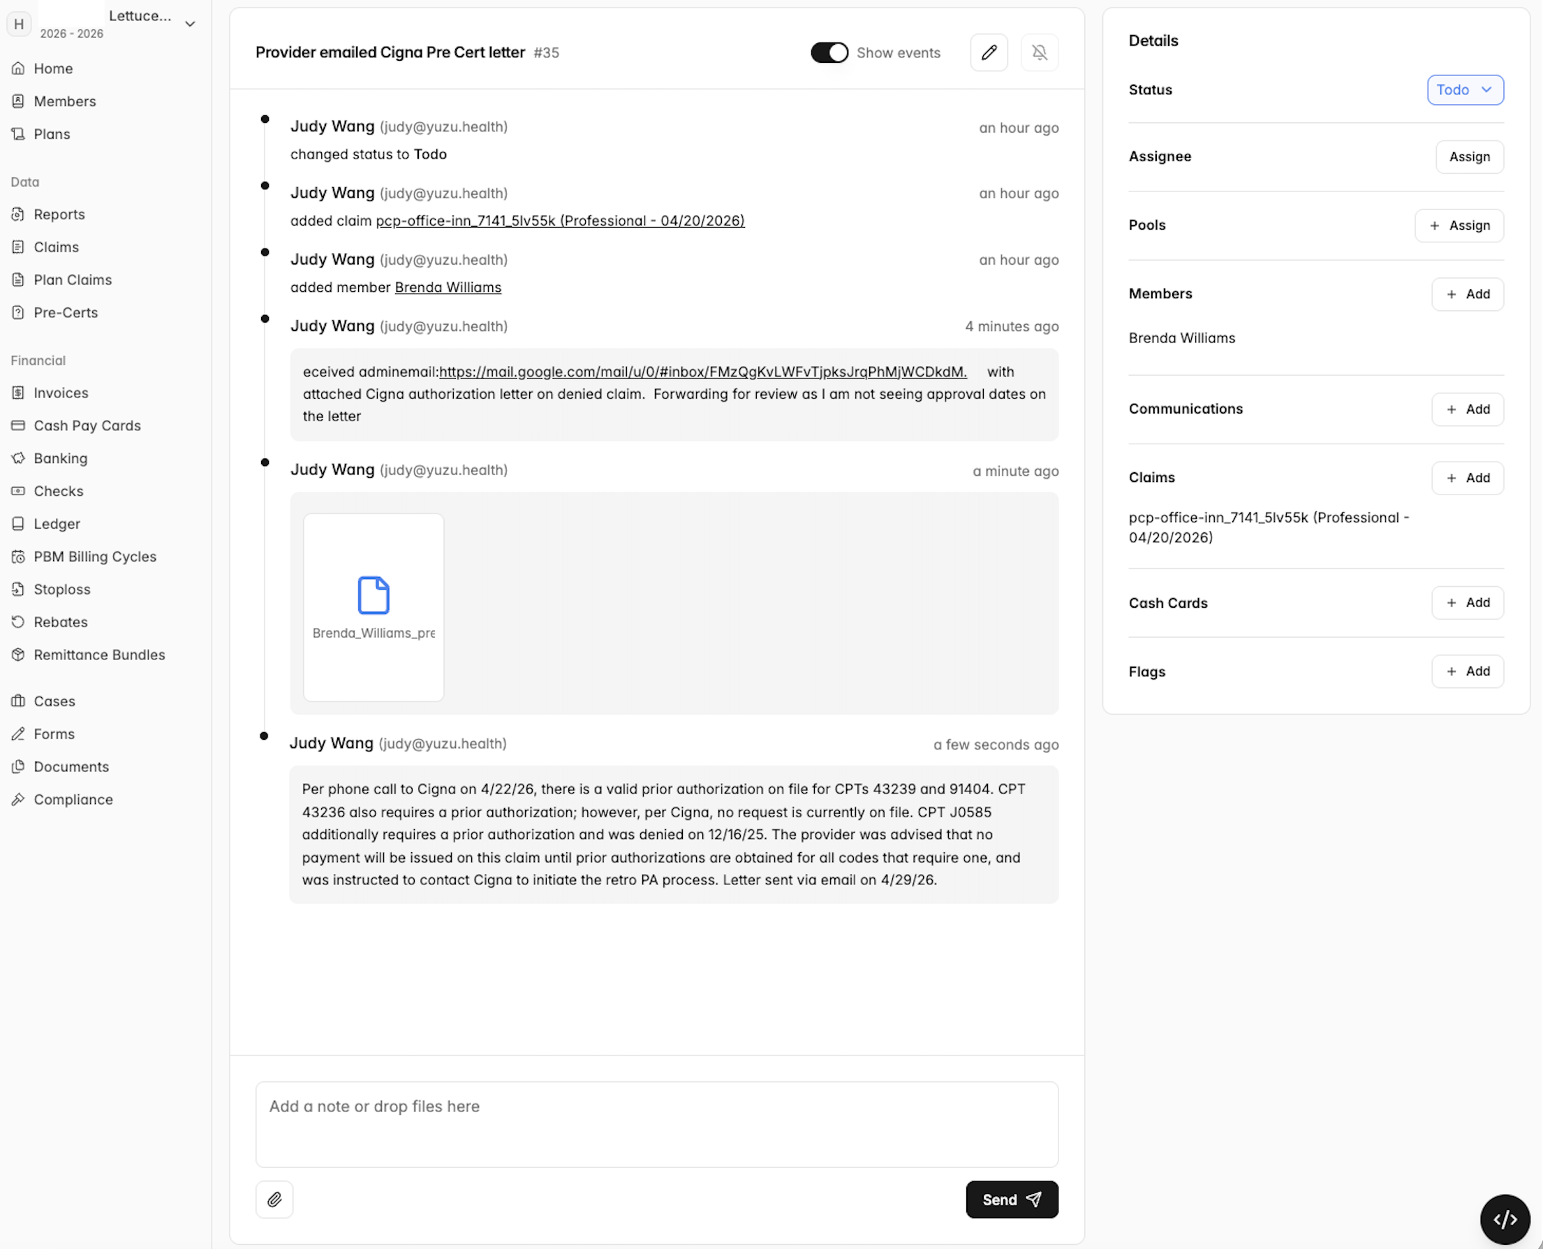Click the Stoploss icon
Viewport: 1543px width, 1249px height.
[18, 590]
